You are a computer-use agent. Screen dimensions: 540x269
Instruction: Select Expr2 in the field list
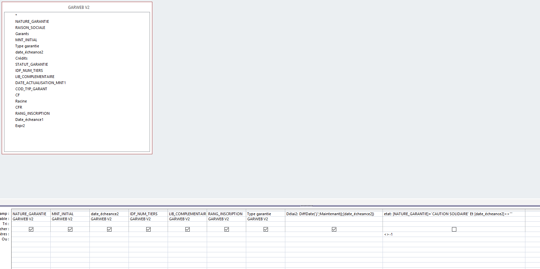(x=20, y=126)
